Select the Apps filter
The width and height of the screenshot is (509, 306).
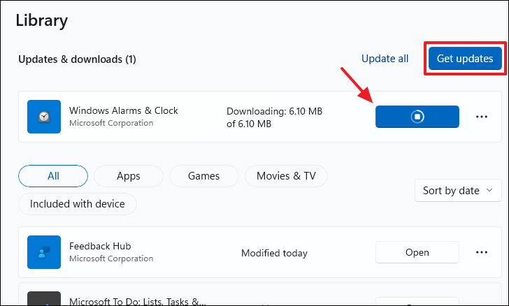tap(129, 176)
